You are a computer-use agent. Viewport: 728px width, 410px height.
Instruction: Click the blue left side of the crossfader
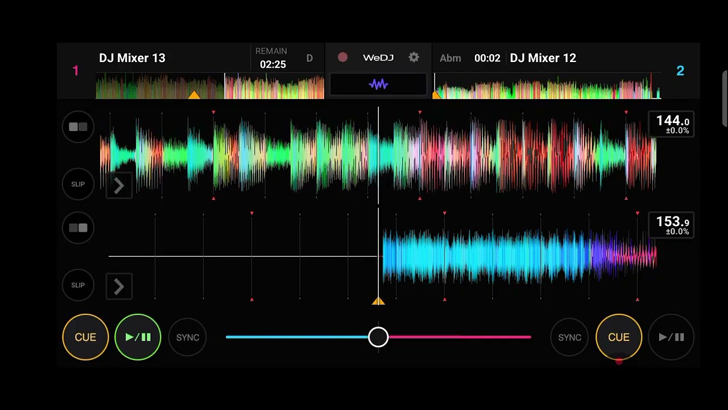297,337
